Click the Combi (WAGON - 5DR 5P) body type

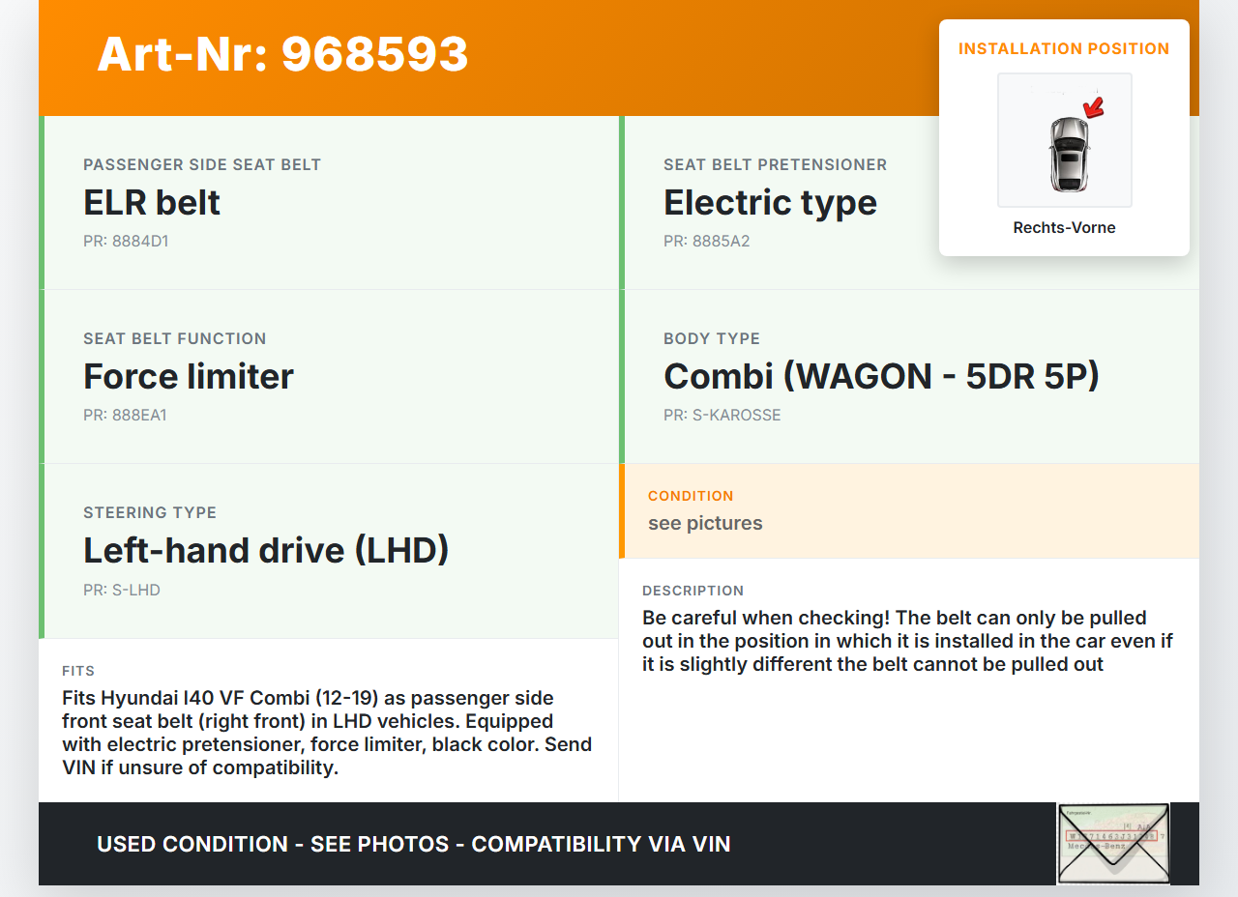(x=881, y=377)
